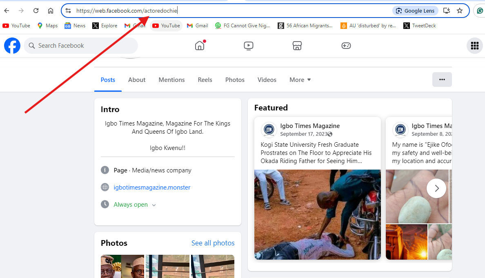Select the Posts tab
485x278 pixels.
click(x=108, y=80)
